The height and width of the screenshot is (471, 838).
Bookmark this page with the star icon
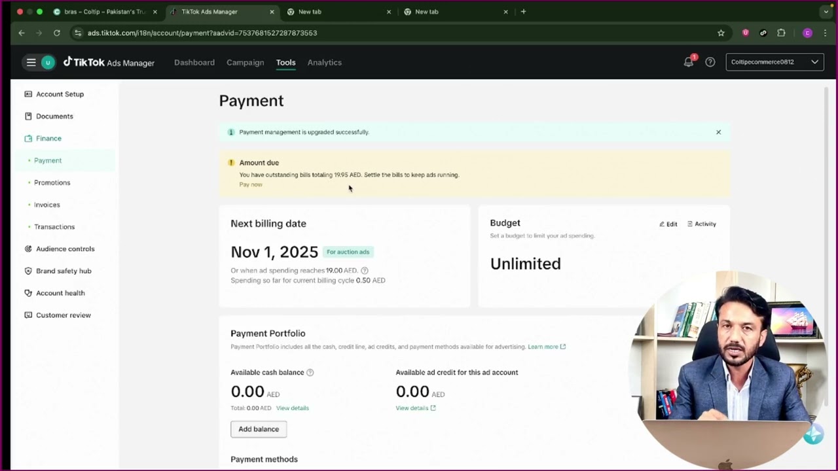[x=721, y=33]
